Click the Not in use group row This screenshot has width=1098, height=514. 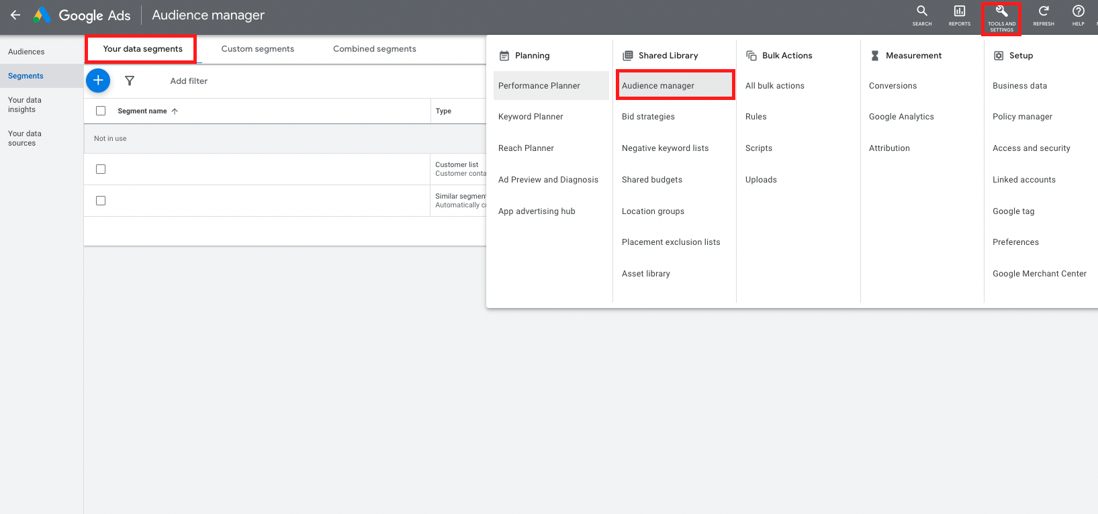(x=285, y=139)
